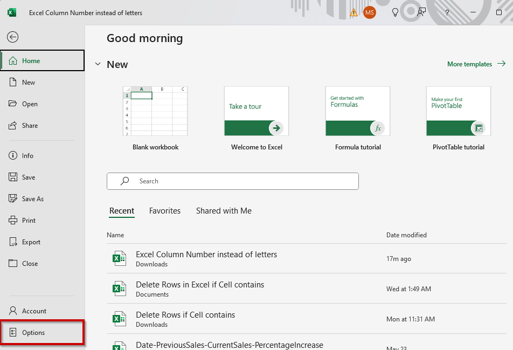Collapse the New templates section
This screenshot has height=350, width=513.
(x=98, y=64)
